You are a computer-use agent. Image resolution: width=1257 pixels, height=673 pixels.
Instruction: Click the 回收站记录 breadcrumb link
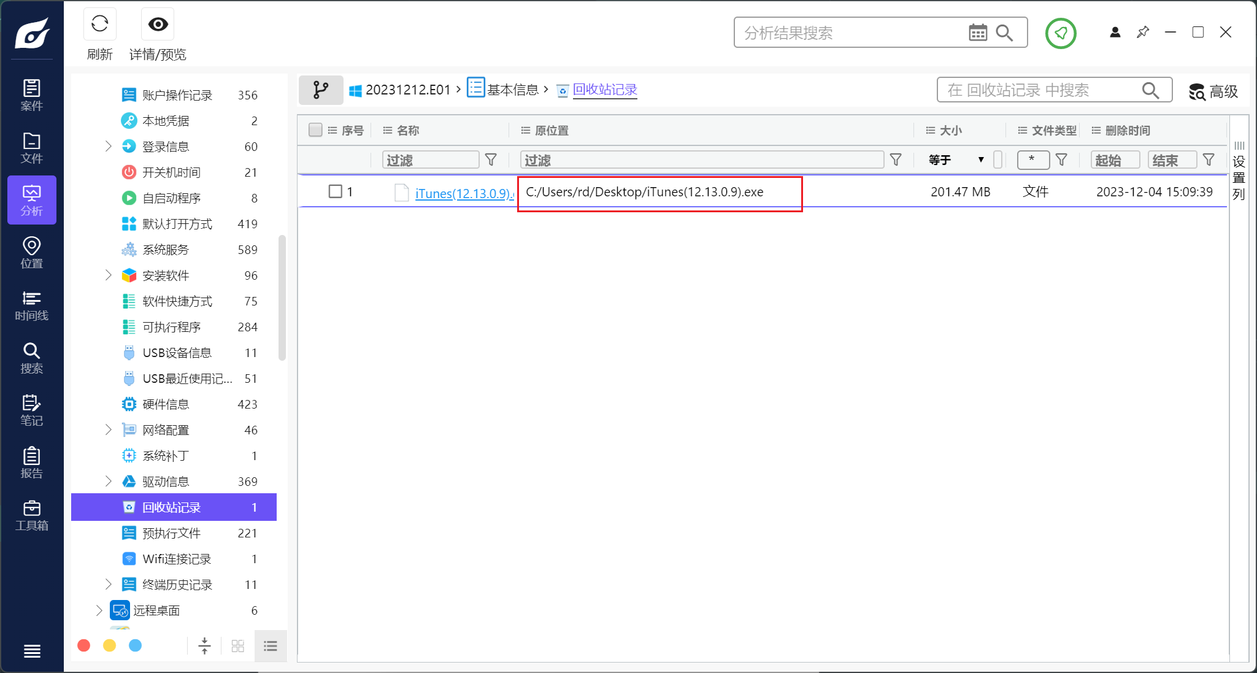(605, 90)
